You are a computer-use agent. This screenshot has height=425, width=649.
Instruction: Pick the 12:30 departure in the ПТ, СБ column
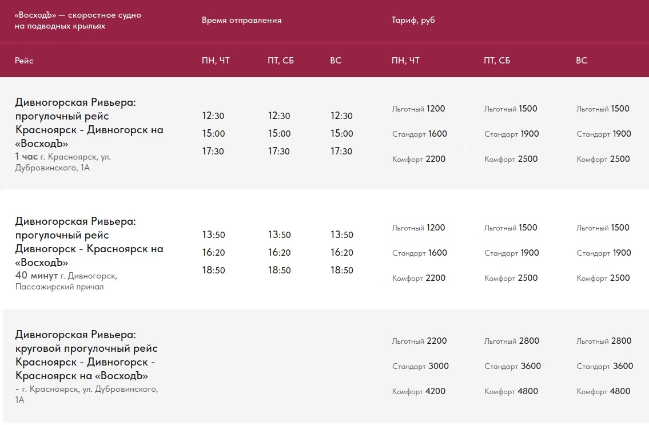[279, 116]
